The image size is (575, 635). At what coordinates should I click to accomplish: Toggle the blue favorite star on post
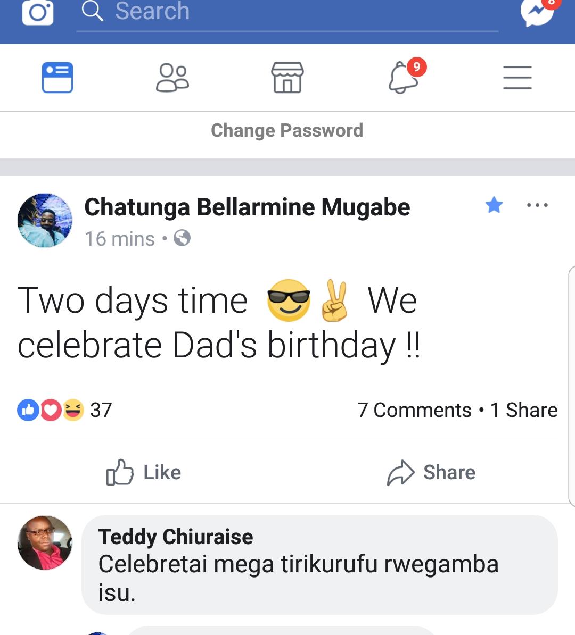494,205
